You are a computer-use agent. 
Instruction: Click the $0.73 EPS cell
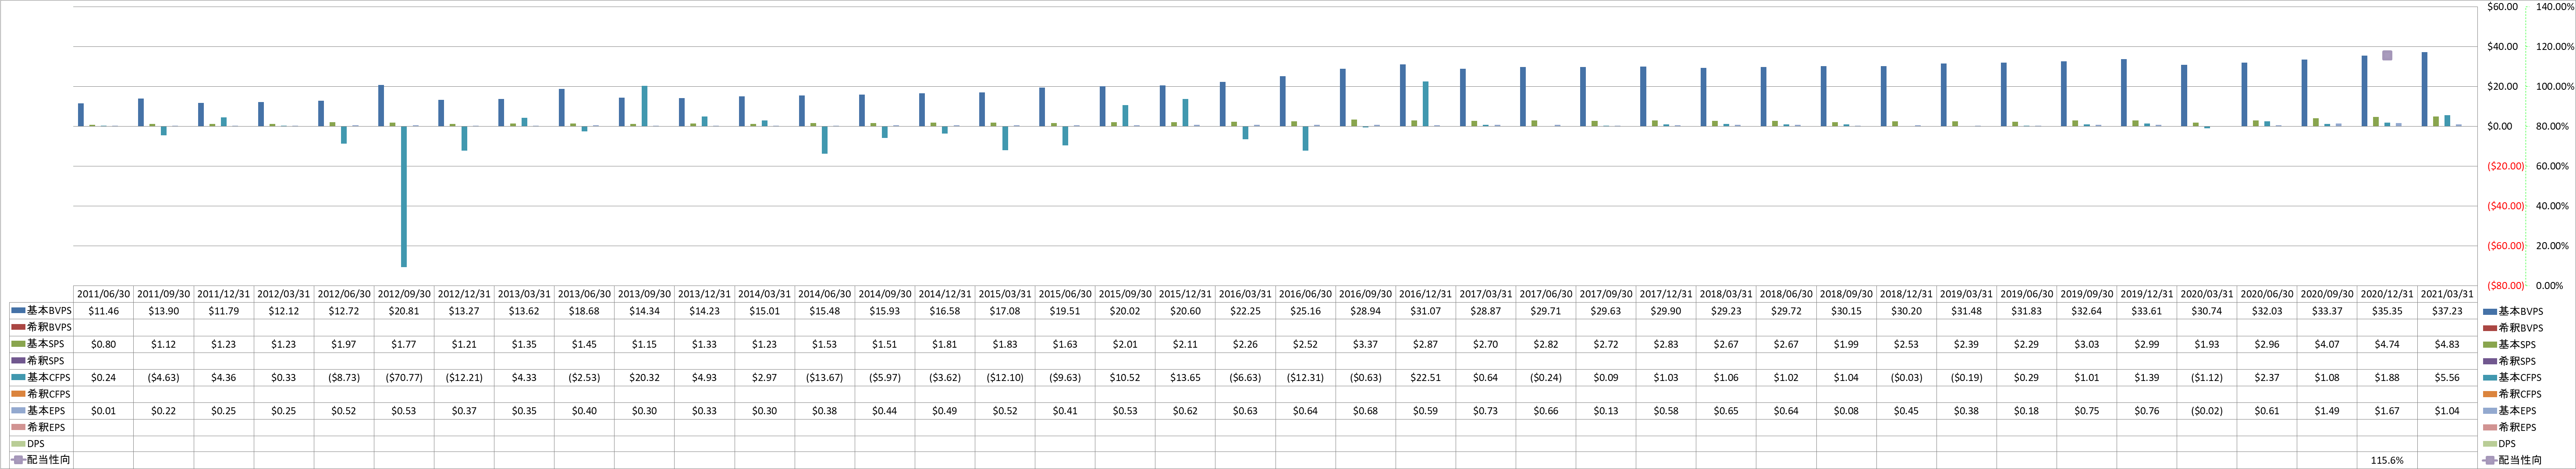1485,411
